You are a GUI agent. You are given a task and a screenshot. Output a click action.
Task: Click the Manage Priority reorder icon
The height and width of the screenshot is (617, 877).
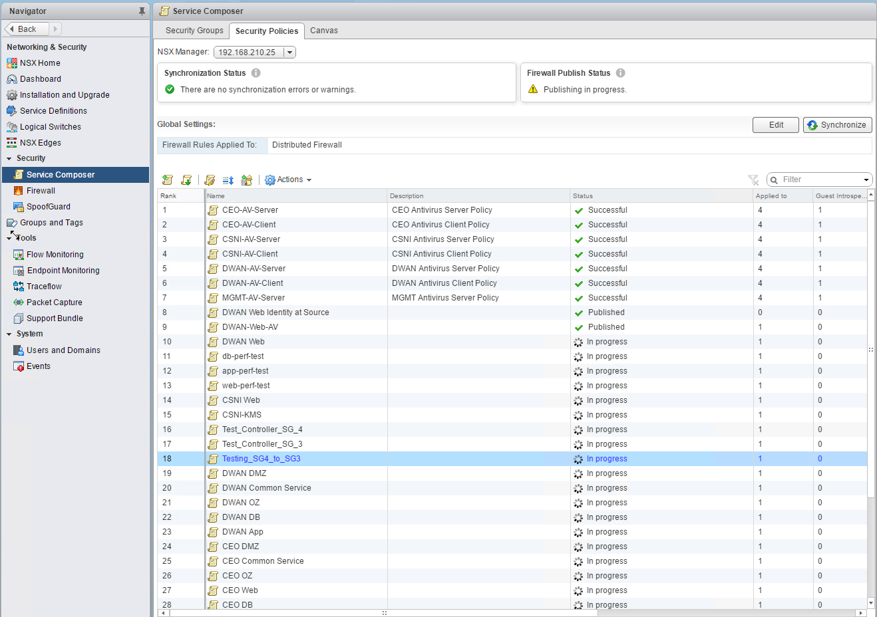pyautogui.click(x=228, y=180)
